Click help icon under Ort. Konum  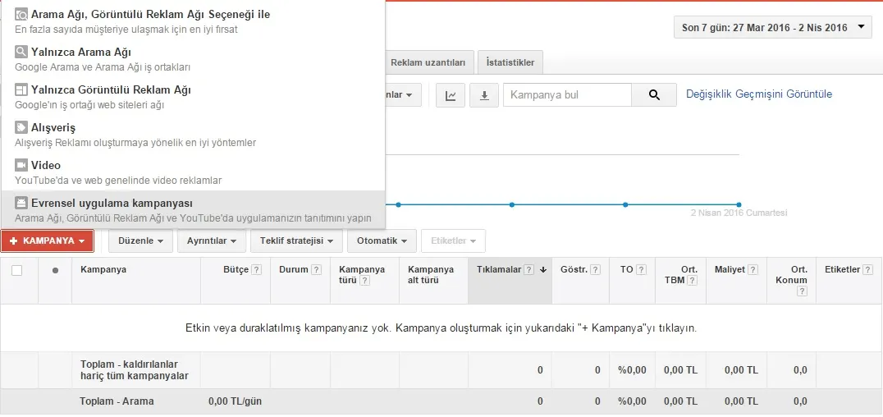(803, 291)
